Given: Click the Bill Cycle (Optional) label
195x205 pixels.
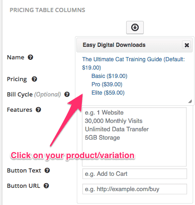Looking at the screenshot, I should coord(34,95).
